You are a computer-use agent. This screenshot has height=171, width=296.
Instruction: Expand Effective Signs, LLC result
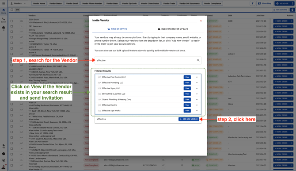(197, 89)
